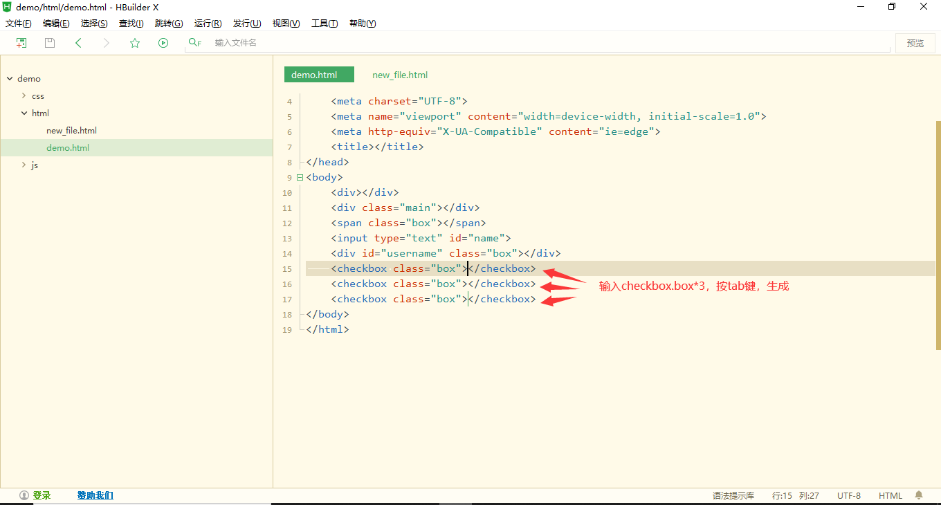The image size is (941, 505).
Task: Change the UTF-8 encoding in the status bar
Action: coord(849,495)
